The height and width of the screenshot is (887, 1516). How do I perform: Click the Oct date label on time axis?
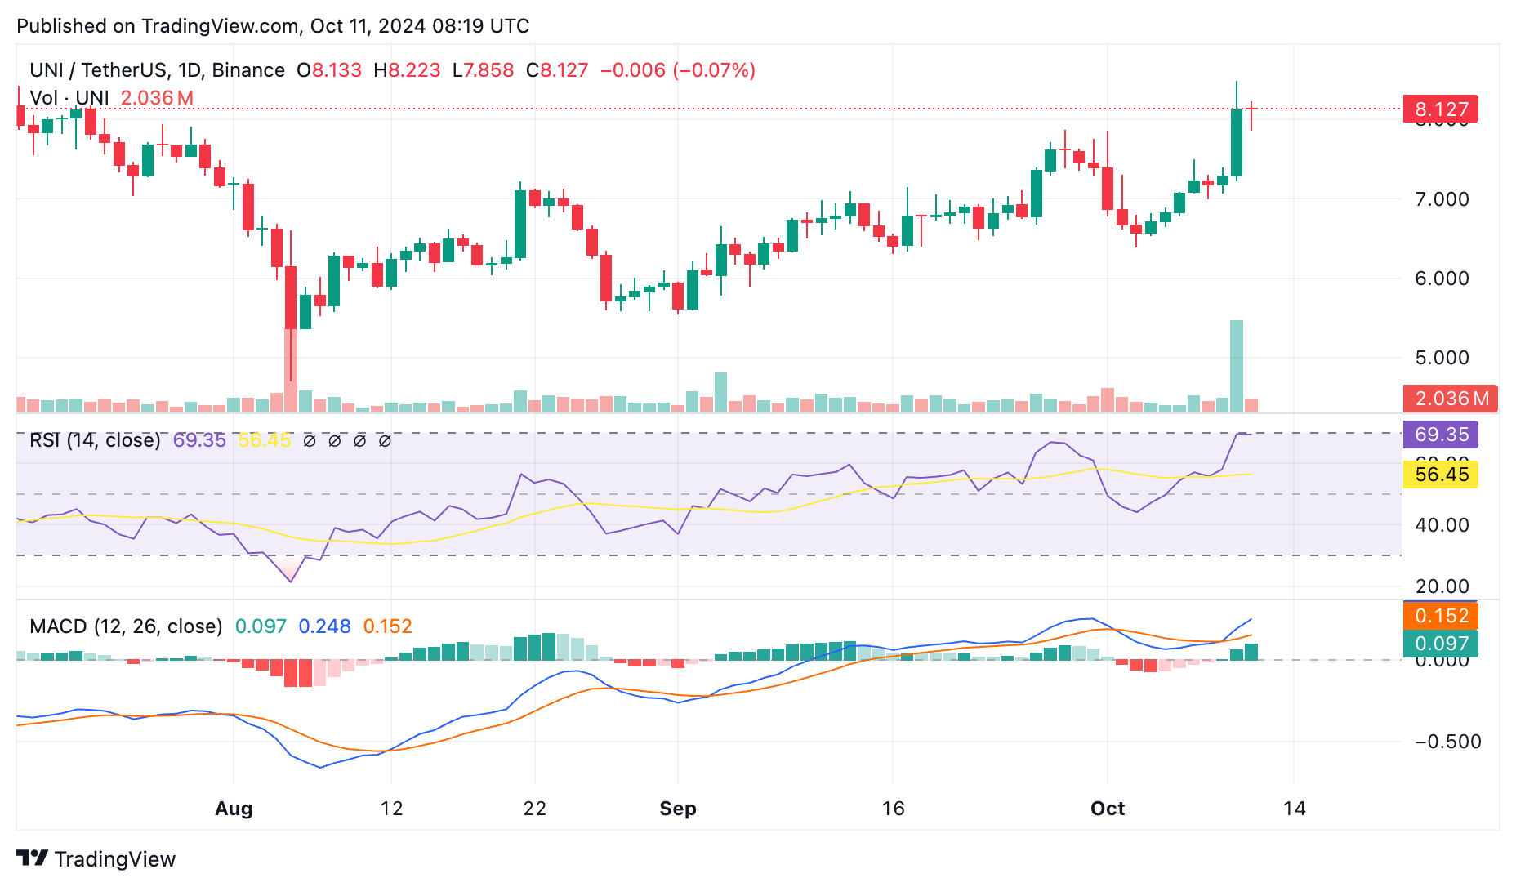point(1108,809)
